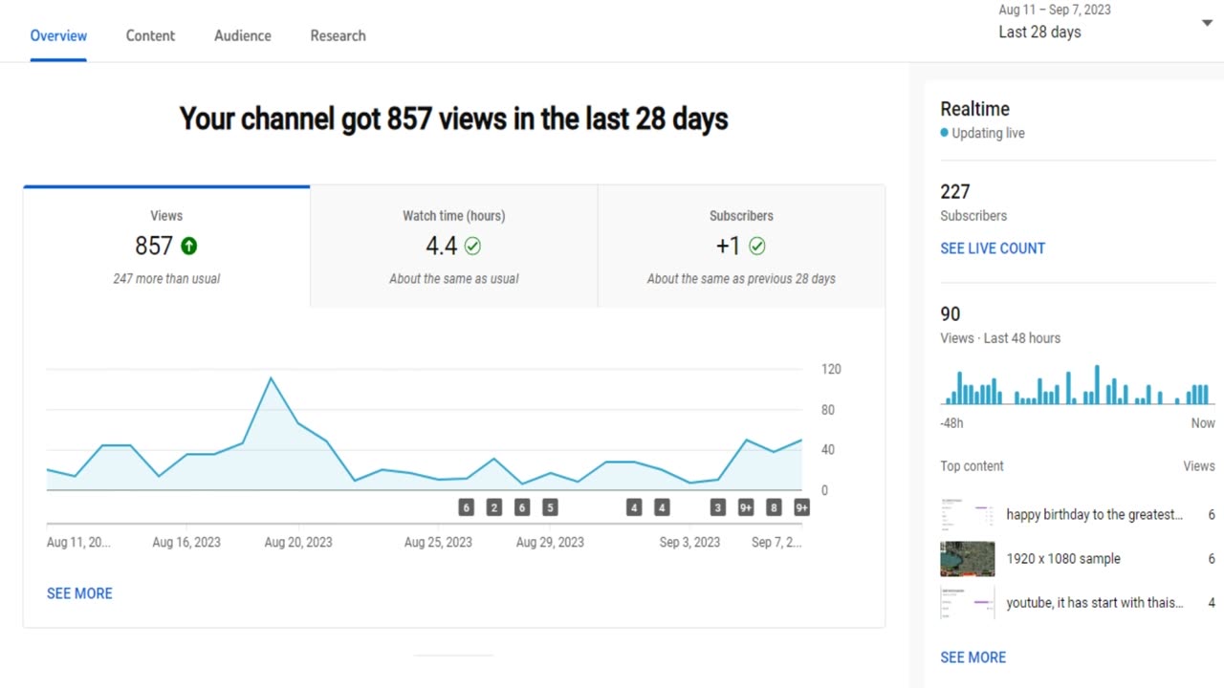
Task: Open the 'happy birthday to the greatest…' video thumbnail
Action: coord(967,515)
